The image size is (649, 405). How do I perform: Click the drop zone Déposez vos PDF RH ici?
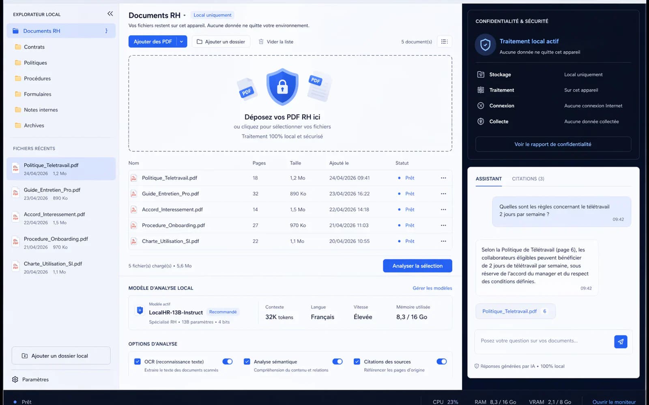[290, 103]
